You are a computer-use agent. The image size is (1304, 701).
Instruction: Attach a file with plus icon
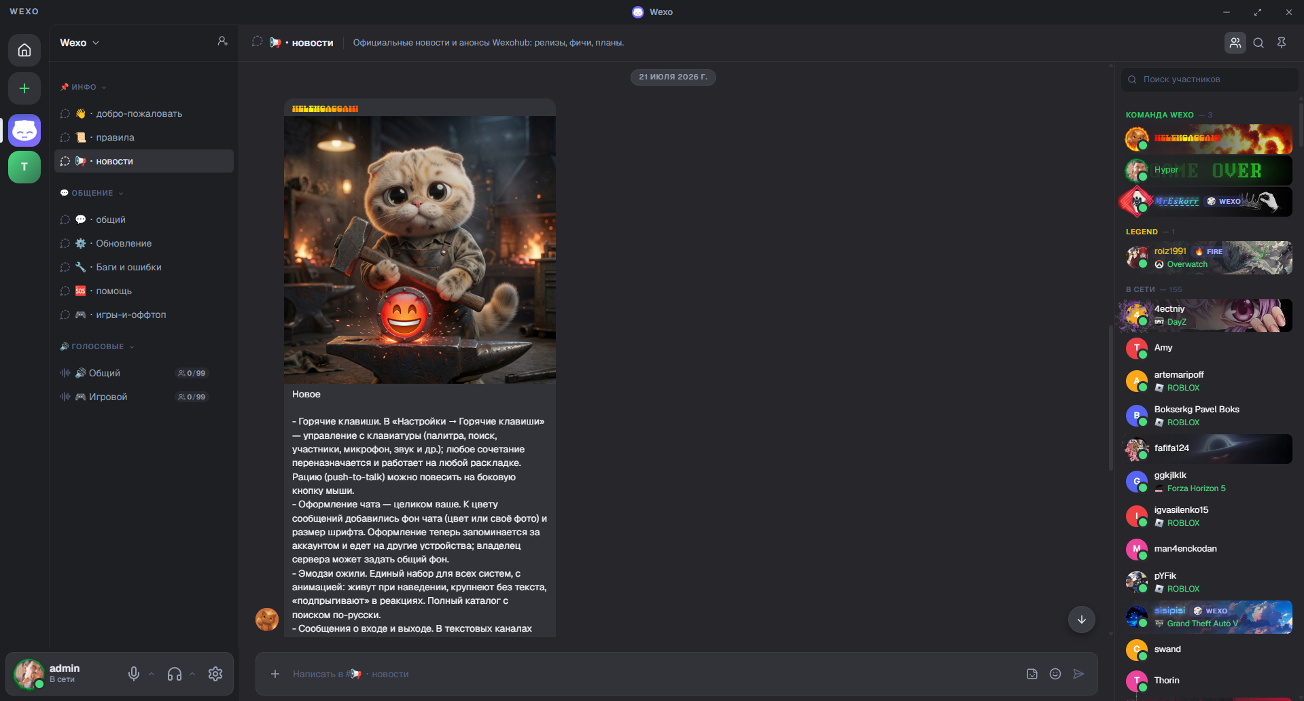coord(275,674)
